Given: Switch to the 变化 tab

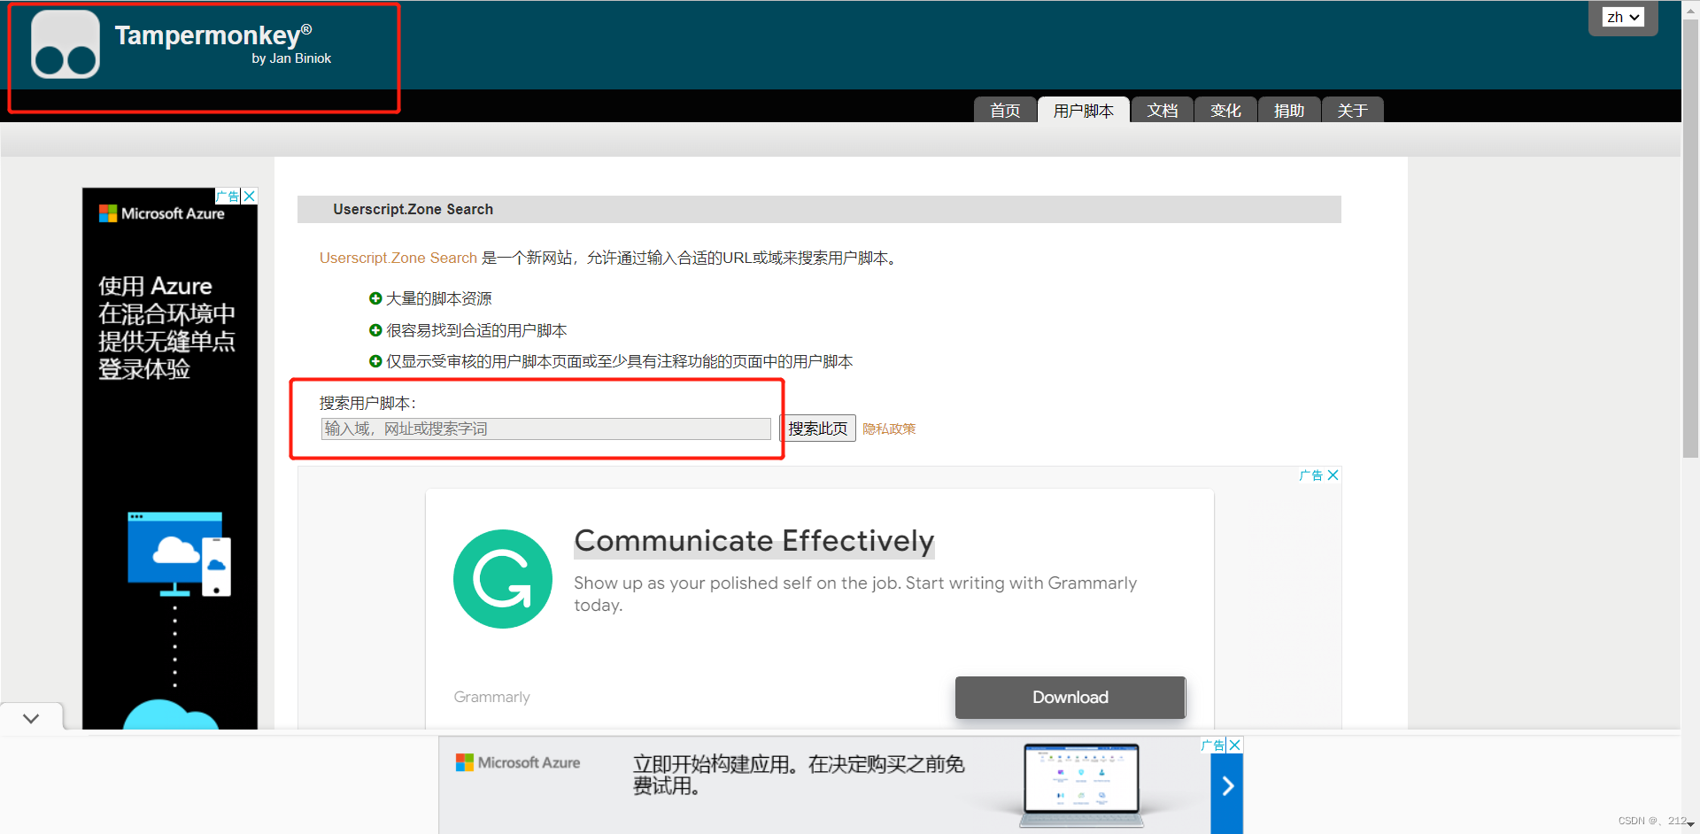Looking at the screenshot, I should (x=1225, y=110).
